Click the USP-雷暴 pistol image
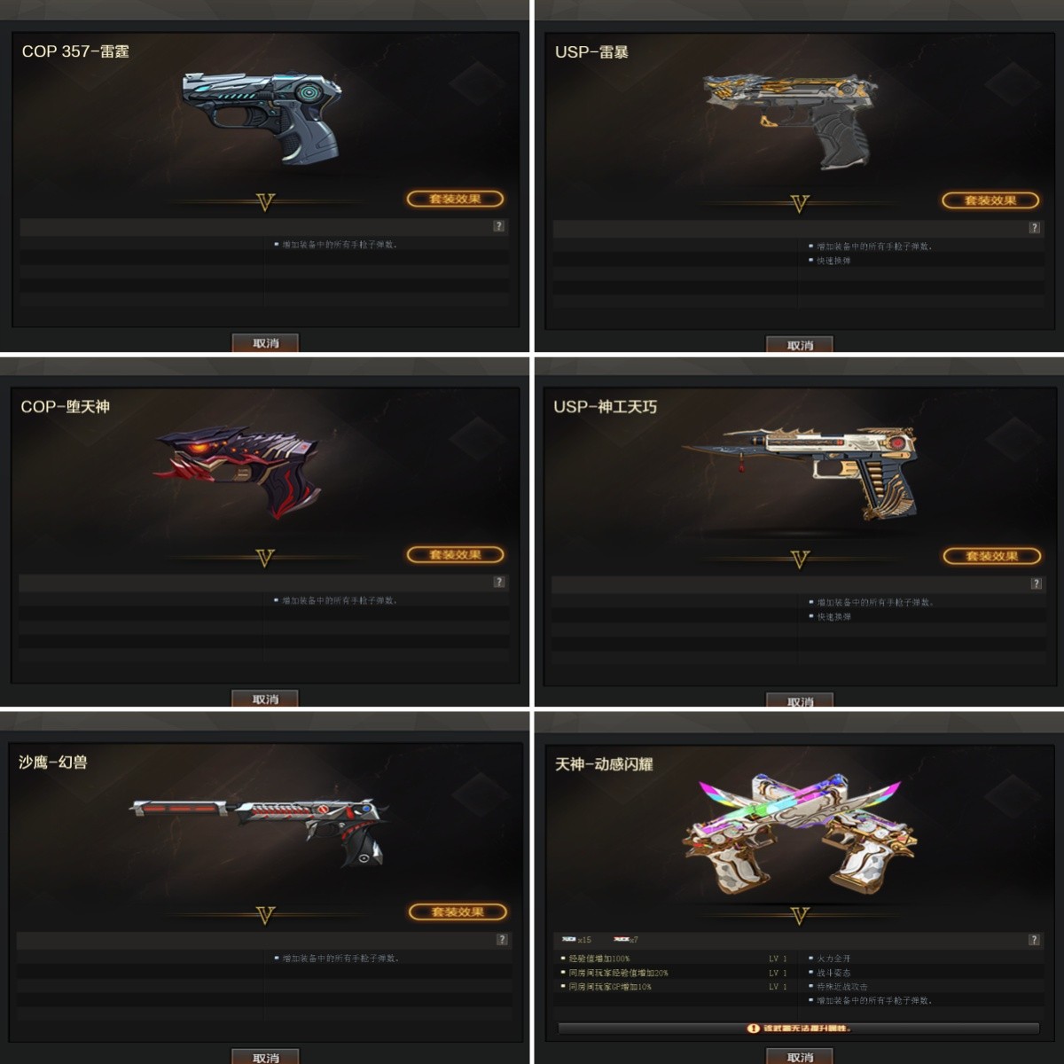Viewport: 1064px width, 1064px height. 791,119
